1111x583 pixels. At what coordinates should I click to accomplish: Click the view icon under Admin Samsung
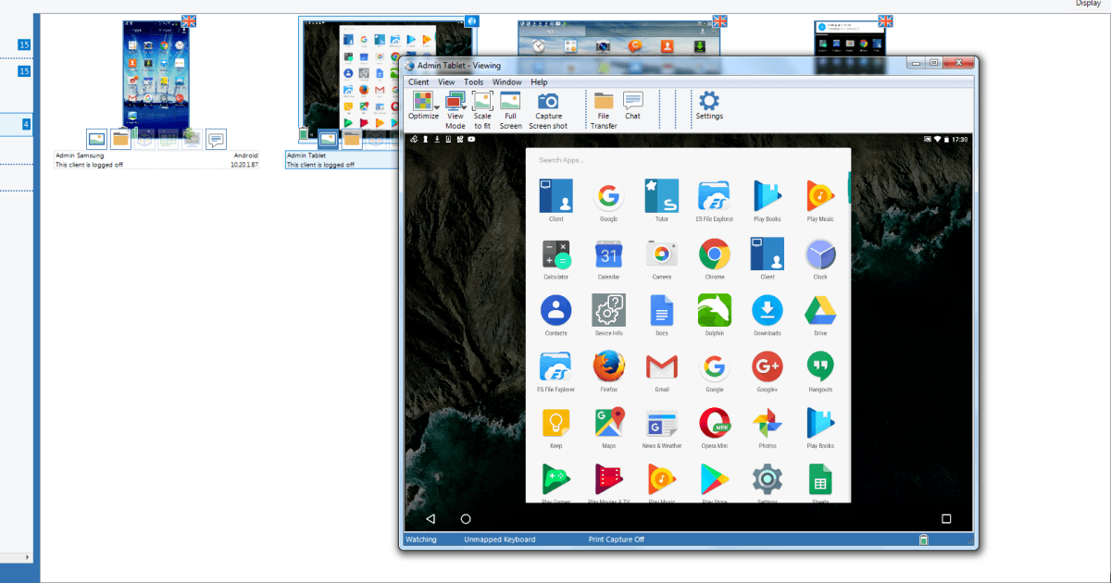pos(96,140)
